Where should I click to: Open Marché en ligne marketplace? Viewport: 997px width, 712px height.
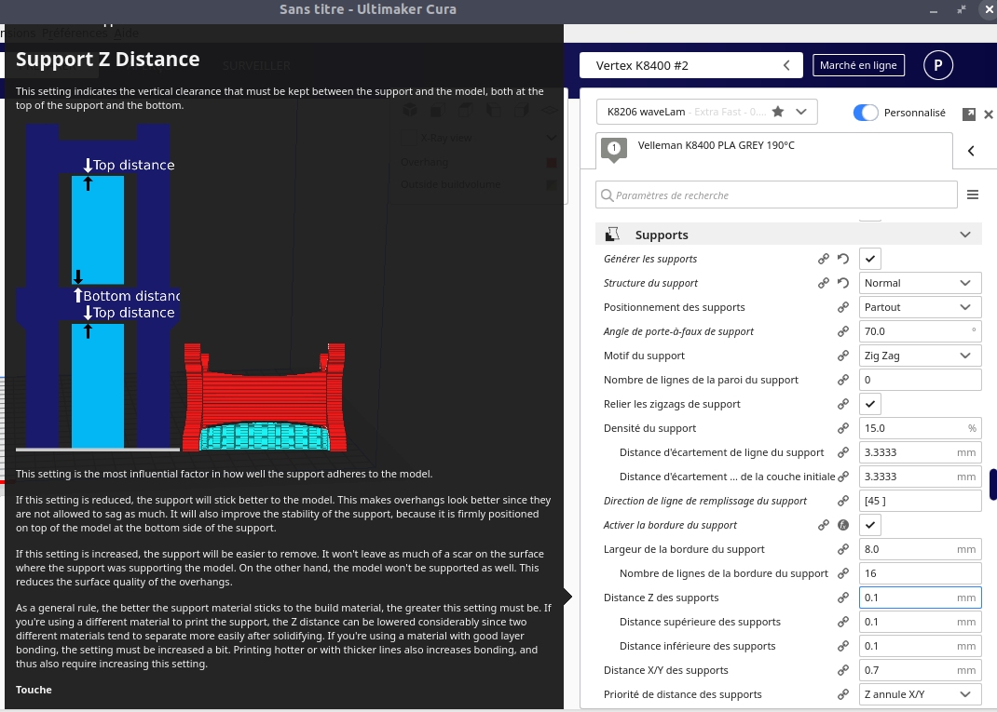coord(858,65)
